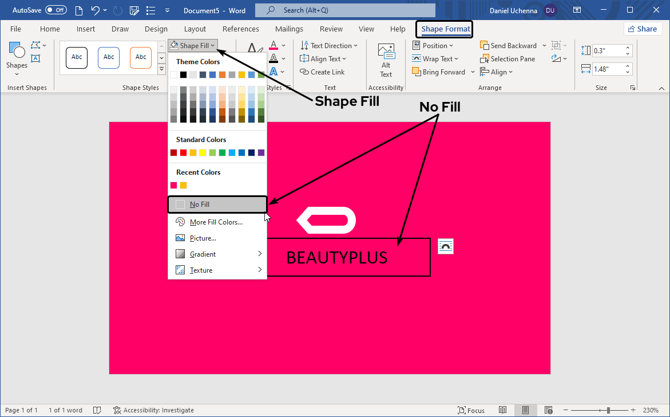The width and height of the screenshot is (670, 417).
Task: Open the Shapes gallery icon
Action: (17, 52)
